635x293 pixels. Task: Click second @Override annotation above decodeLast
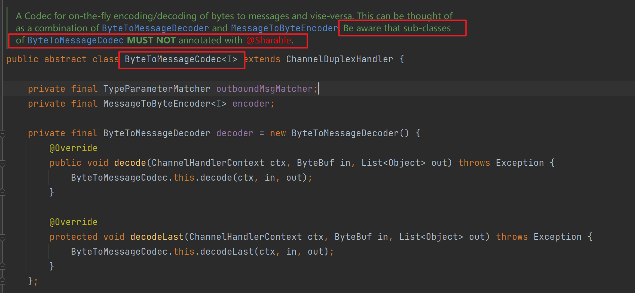pos(73,222)
